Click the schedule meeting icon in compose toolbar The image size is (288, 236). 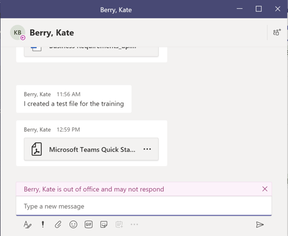click(x=119, y=225)
